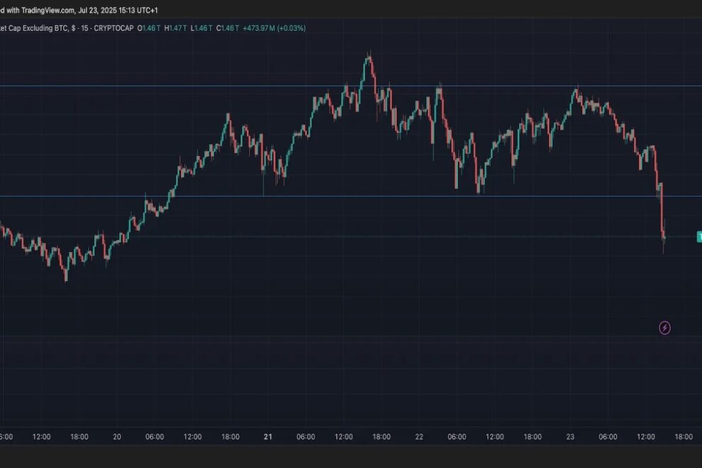
Task: Click date label 20 on time axis
Action: click(117, 438)
